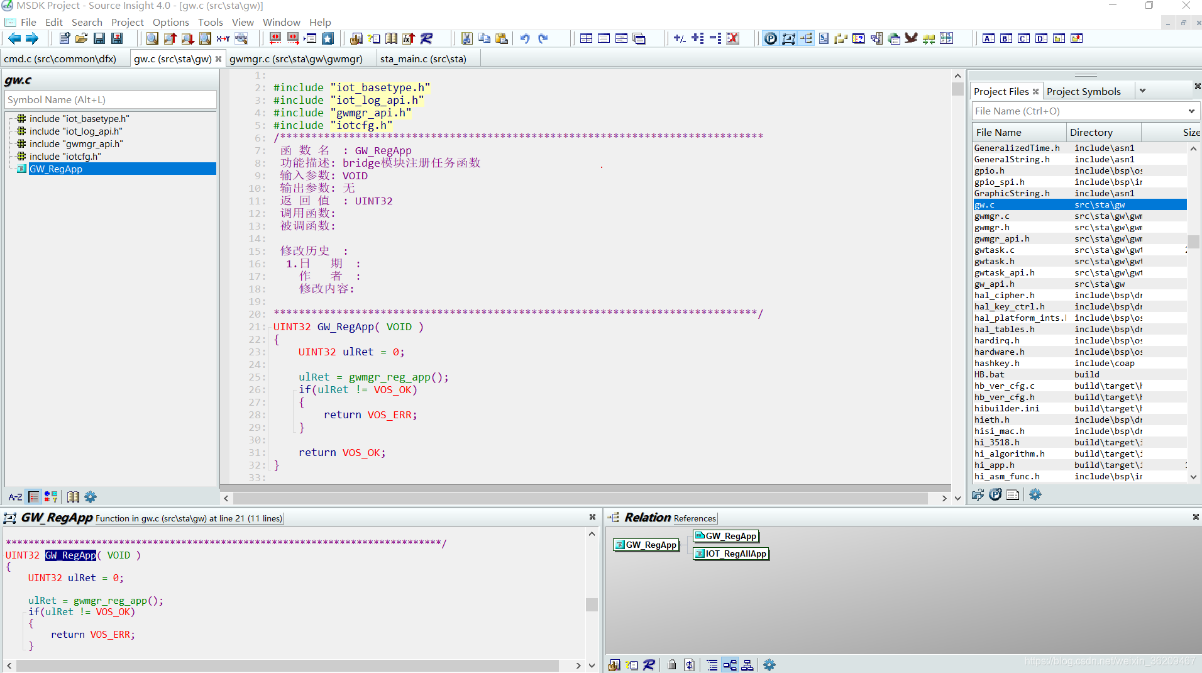Toggle lock icon in Relation window toolbar
1202x673 pixels.
[x=672, y=665]
